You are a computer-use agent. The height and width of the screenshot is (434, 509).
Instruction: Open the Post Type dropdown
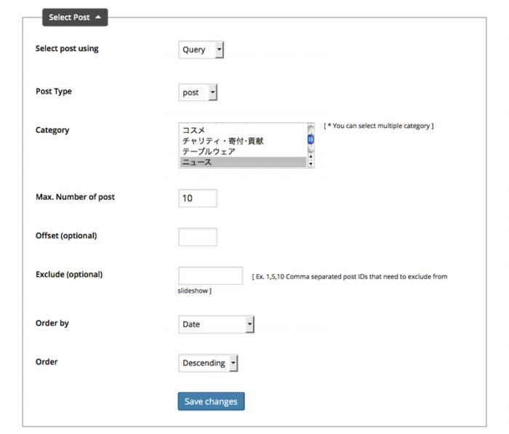coord(198,92)
